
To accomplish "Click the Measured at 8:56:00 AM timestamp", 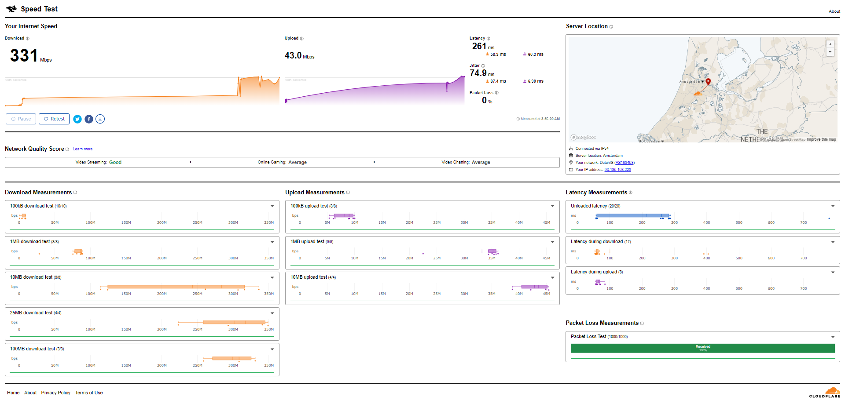I will click(x=538, y=119).
